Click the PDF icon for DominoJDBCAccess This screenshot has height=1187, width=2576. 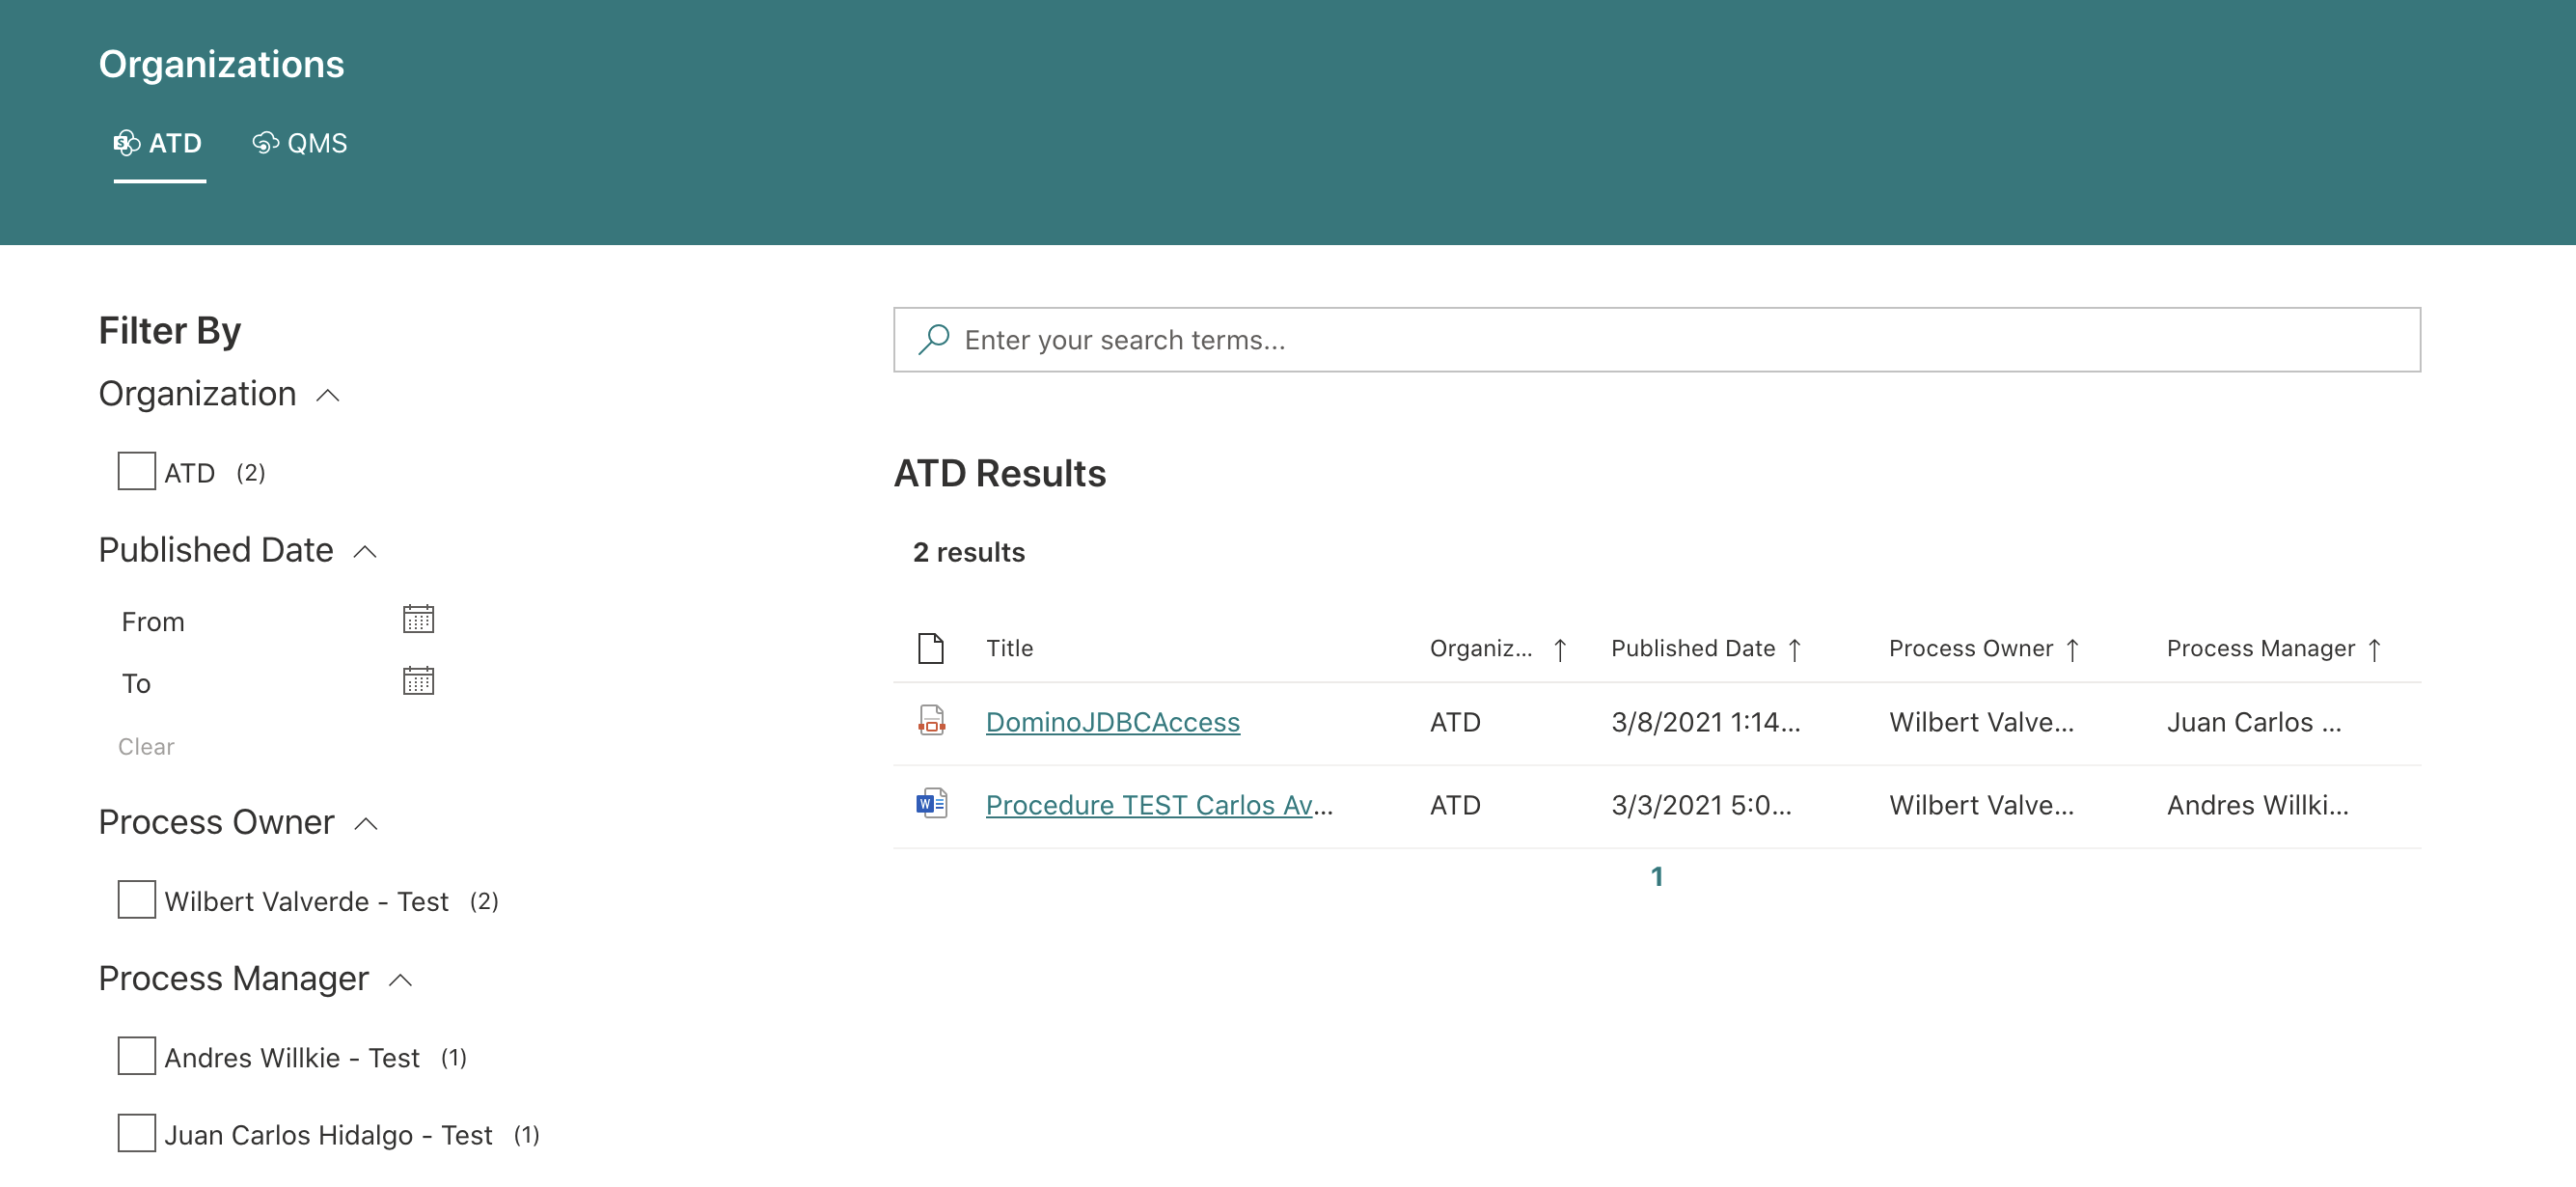(x=931, y=721)
